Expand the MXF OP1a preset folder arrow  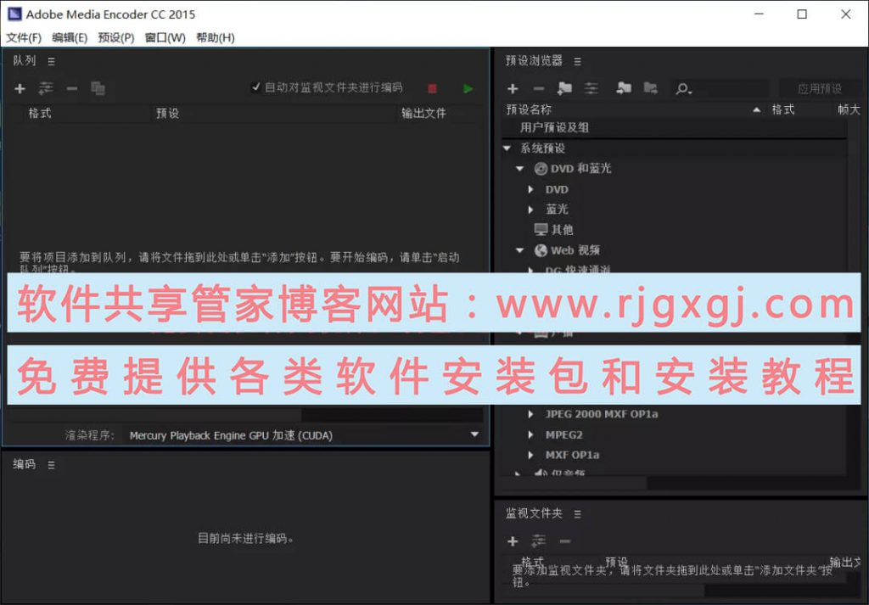[531, 455]
